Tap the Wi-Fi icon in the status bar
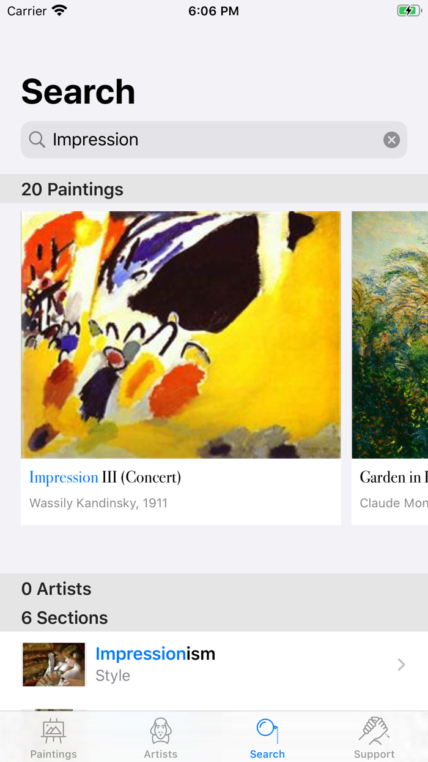 coord(58,10)
